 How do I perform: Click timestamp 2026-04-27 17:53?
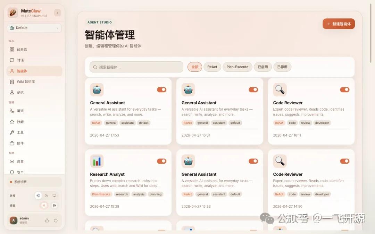pos(105,135)
